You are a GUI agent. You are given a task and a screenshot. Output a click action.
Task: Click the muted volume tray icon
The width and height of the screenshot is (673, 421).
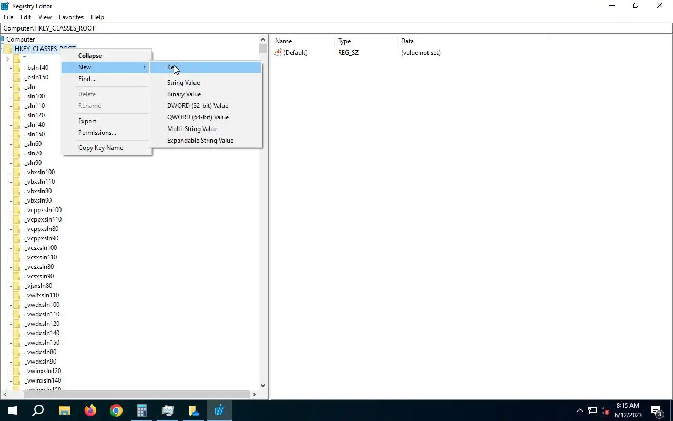click(605, 410)
